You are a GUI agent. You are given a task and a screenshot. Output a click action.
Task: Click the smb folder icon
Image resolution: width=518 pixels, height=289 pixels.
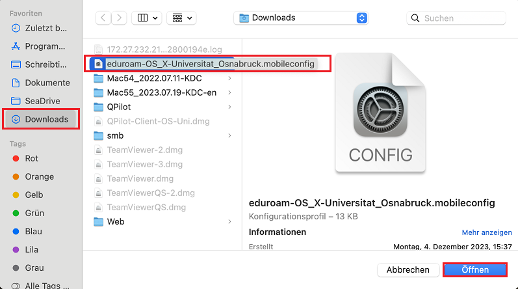pos(98,135)
